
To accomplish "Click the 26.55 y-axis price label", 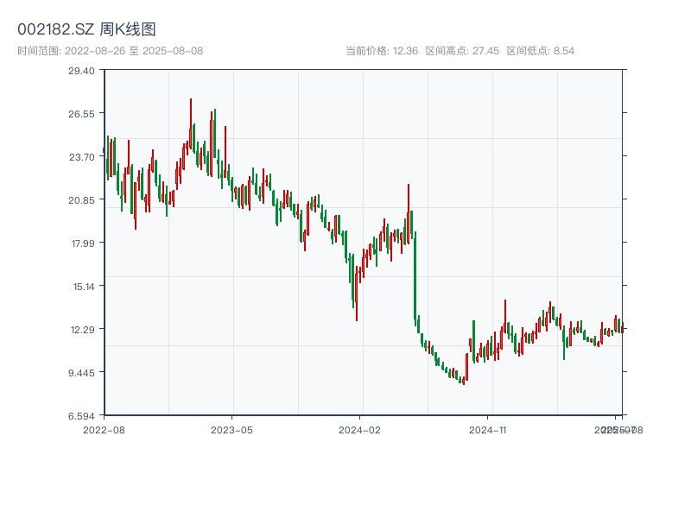I will 81,113.
